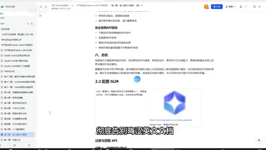Click breadcrumb 用户560641的组织
Image resolution: width=266 pixels, height=150 pixels.
click(60, 5)
